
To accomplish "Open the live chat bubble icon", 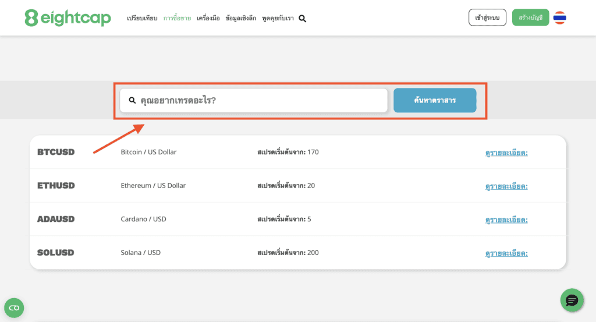I will [x=572, y=300].
